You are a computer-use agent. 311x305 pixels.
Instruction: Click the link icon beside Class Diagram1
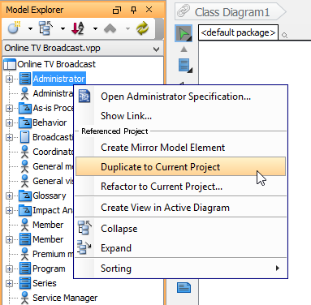tap(184, 11)
